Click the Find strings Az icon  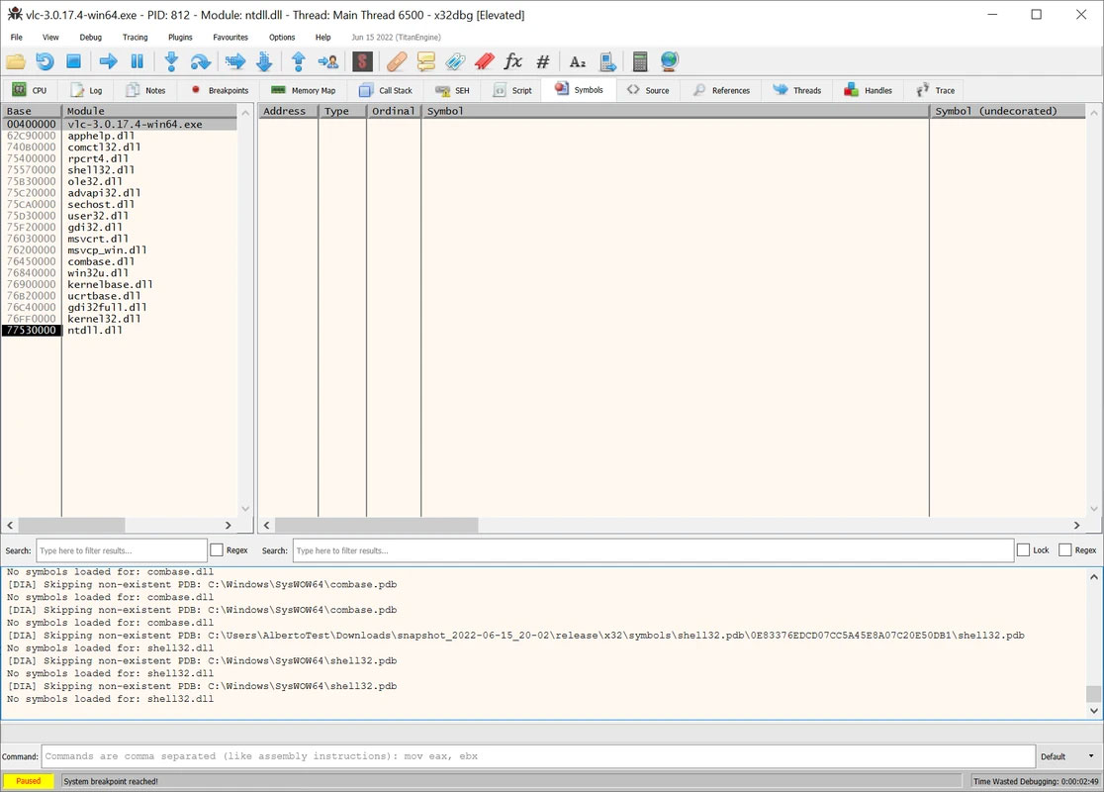pyautogui.click(x=578, y=62)
